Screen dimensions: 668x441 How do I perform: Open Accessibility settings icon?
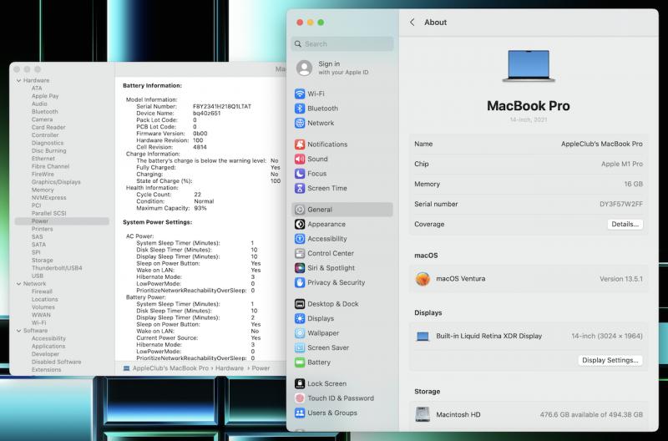click(300, 239)
